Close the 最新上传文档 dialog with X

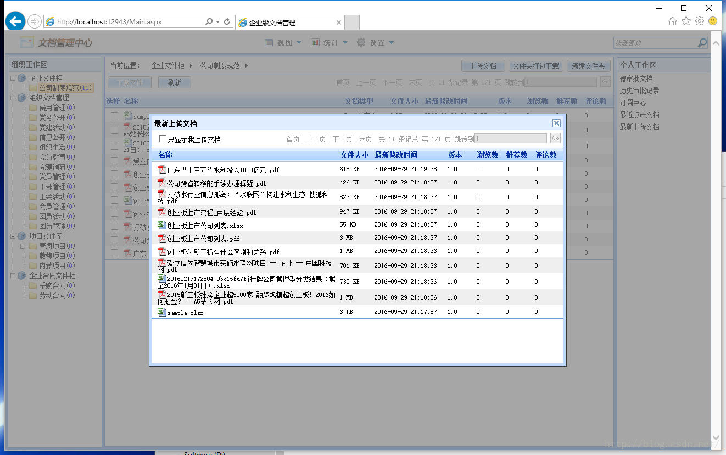click(556, 123)
